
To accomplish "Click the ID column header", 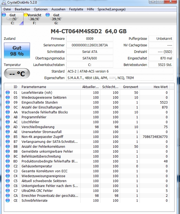I will pyautogui.click(x=16, y=87).
